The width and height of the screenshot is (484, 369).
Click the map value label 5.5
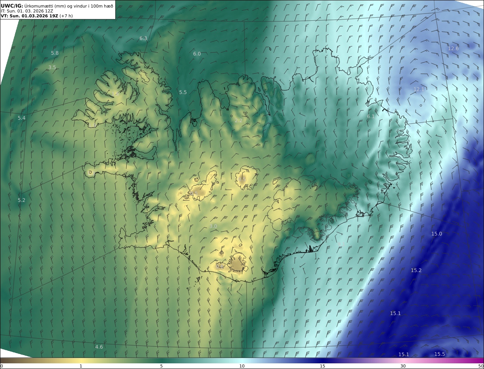183,92
